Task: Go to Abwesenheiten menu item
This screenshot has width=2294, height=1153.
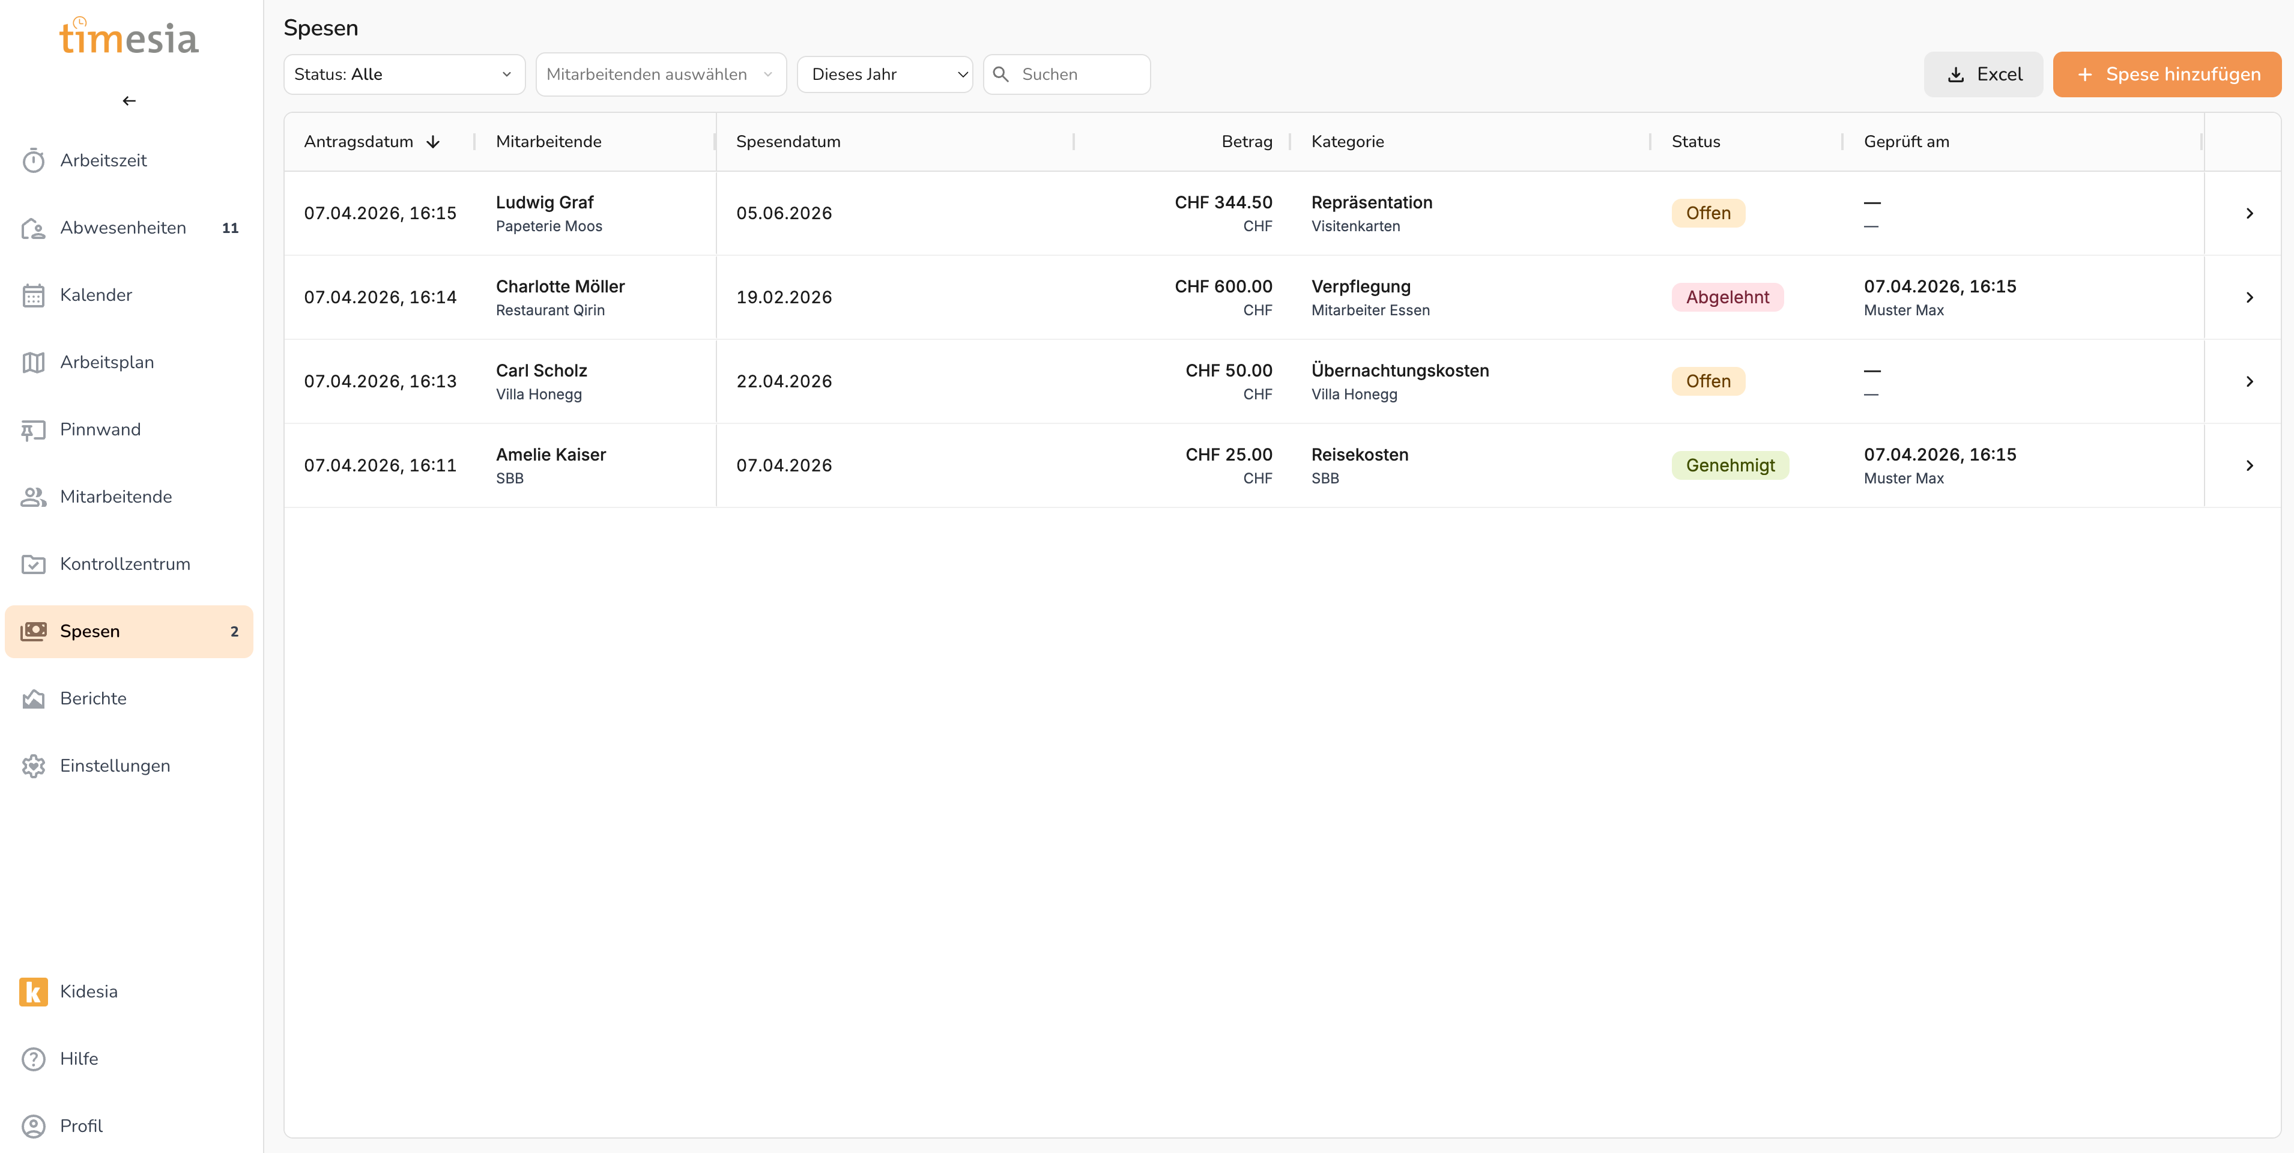Action: (x=123, y=228)
